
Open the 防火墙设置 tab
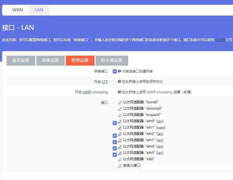pyautogui.click(x=112, y=60)
